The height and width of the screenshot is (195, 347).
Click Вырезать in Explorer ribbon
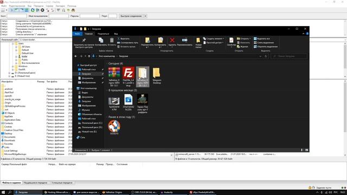click(x=124, y=38)
